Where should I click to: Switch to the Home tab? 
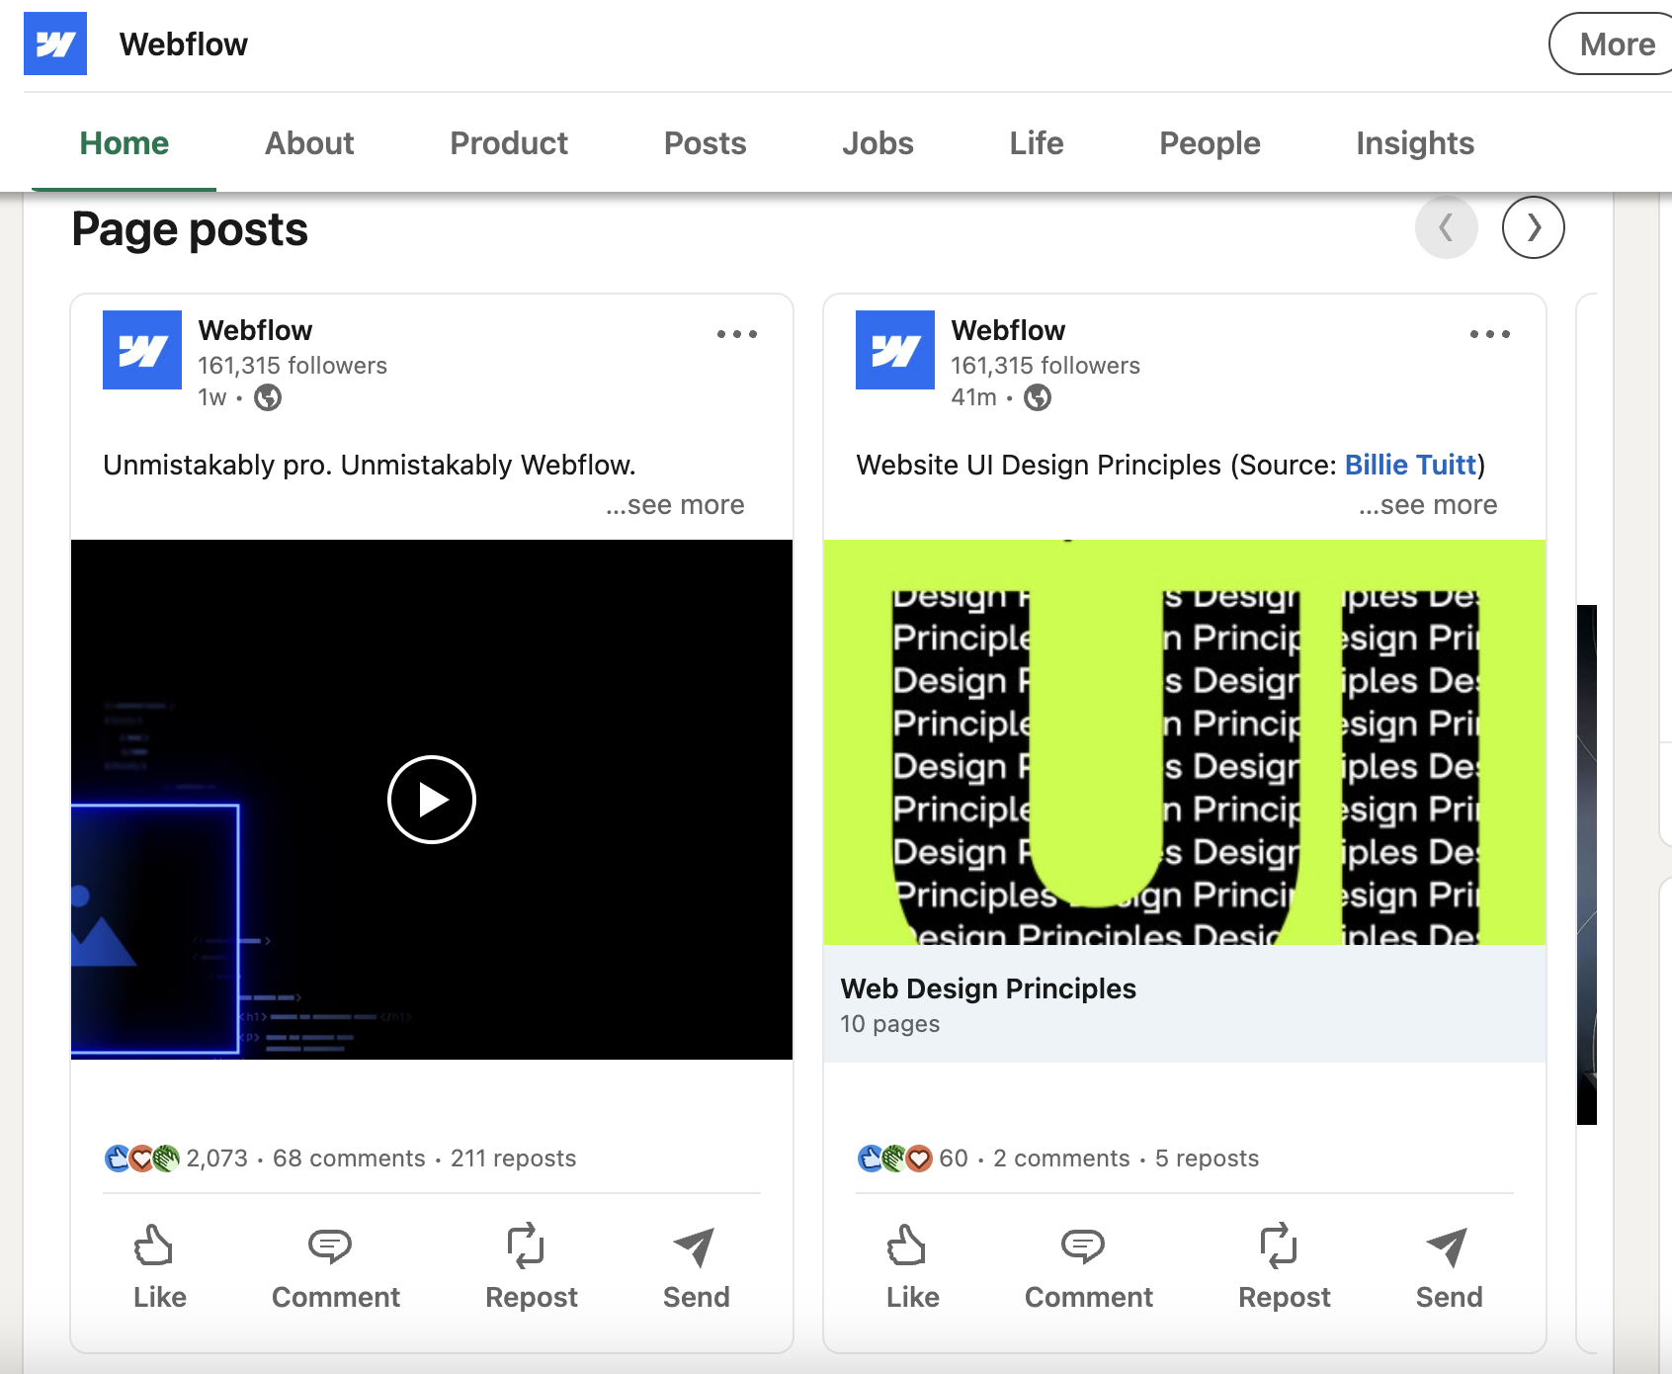tap(125, 143)
